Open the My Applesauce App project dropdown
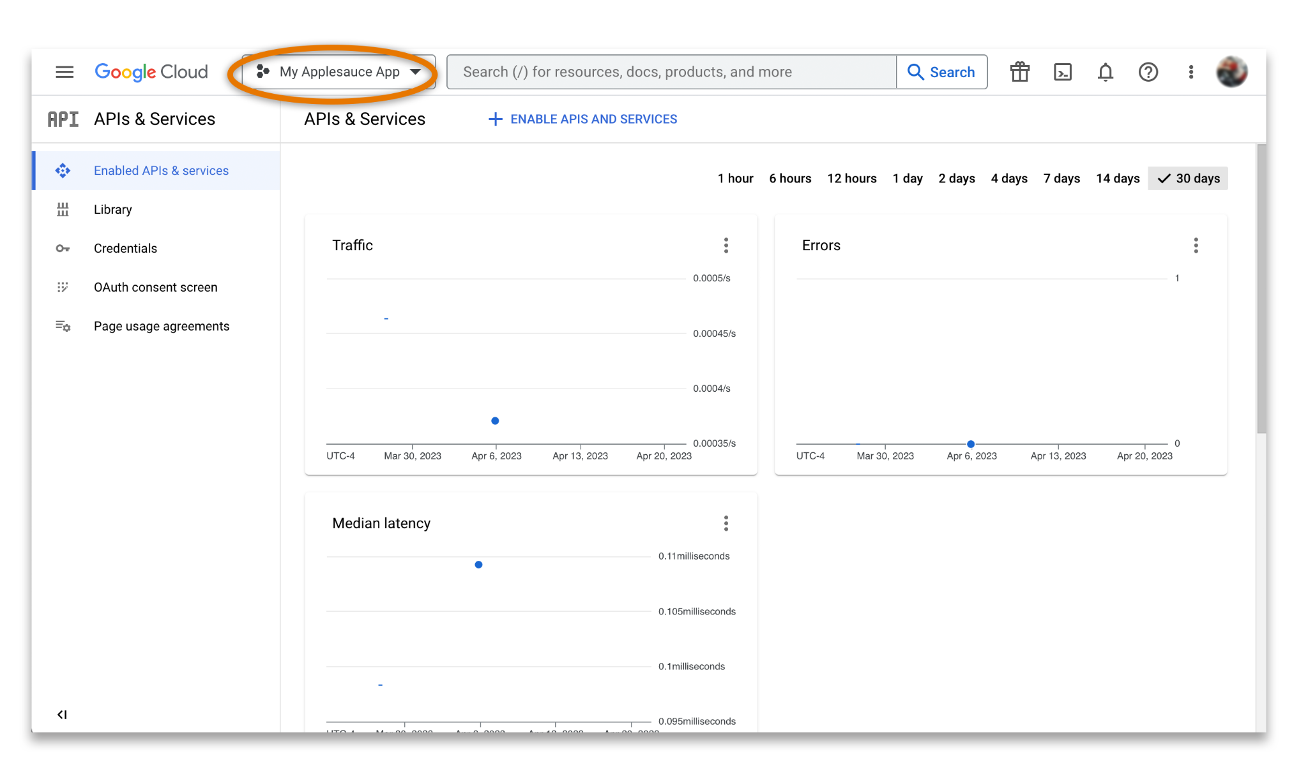1308x772 pixels. tap(339, 72)
